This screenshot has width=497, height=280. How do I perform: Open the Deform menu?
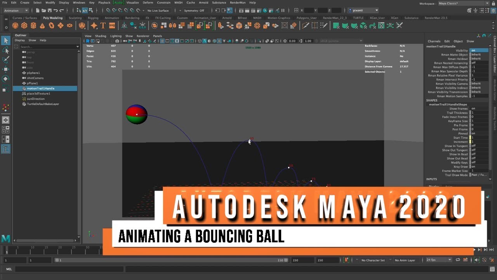coord(148,2)
